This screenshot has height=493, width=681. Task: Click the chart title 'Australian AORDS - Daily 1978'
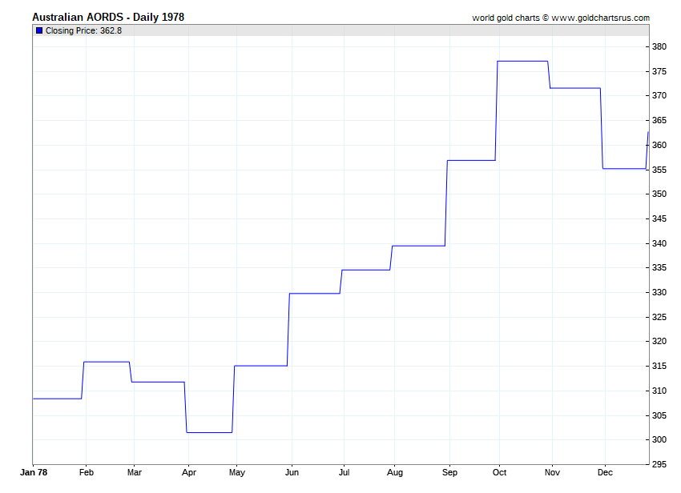(108, 17)
